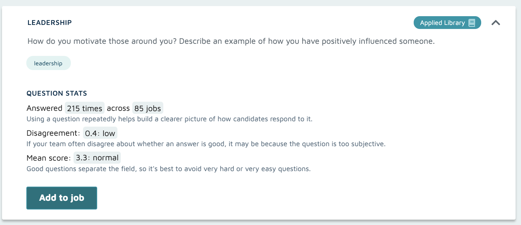Click the Applied Library badge label
The height and width of the screenshot is (225, 521).
442,23
